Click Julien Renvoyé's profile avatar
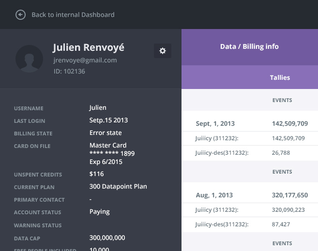Viewport: 318px width, 251px height. (x=30, y=59)
